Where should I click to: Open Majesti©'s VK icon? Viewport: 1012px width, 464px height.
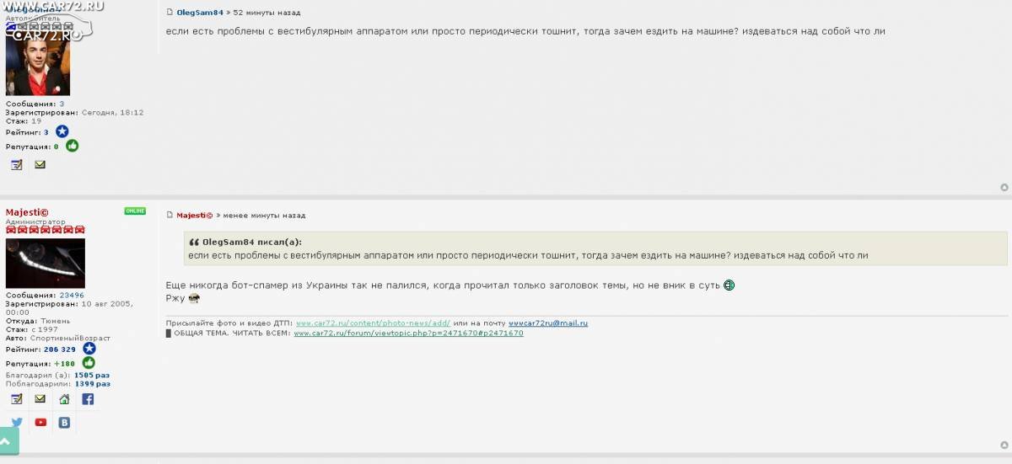[x=64, y=423]
